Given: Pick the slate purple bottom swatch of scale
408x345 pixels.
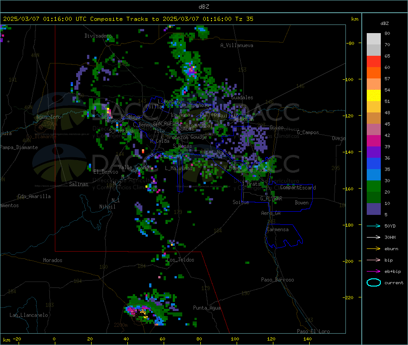Looking at the screenshot, I should tap(374, 209).
